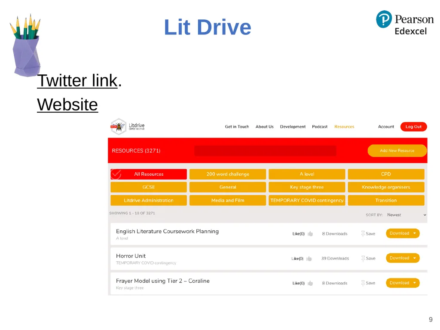Image resolution: width=440 pixels, height=330 pixels.
Task: Open the Sort By Newest dropdown
Action: point(406,215)
